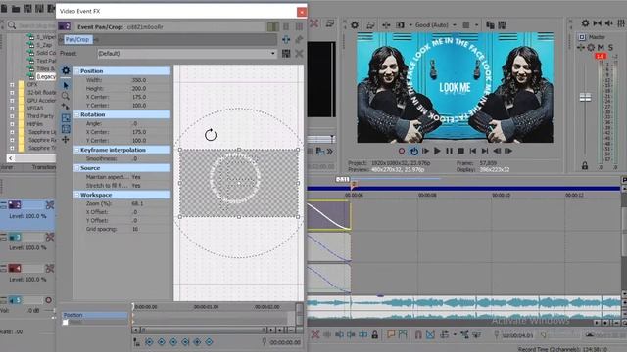Collapse the Keyframe interpolation section
The width and height of the screenshot is (627, 352).
[76, 150]
